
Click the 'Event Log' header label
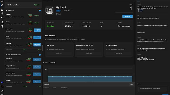tap(47, 85)
